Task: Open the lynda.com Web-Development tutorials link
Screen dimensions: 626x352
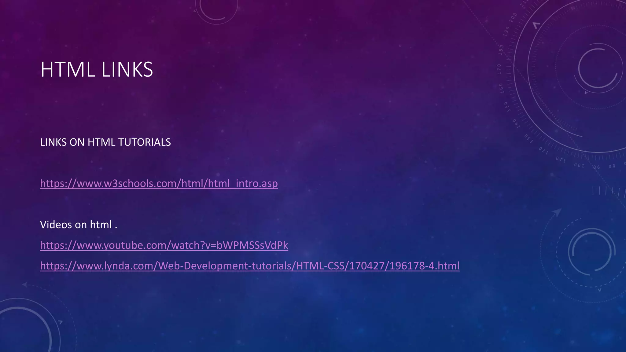Action: click(x=250, y=266)
